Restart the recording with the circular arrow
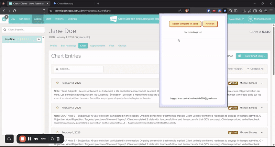 tap(52, 139)
